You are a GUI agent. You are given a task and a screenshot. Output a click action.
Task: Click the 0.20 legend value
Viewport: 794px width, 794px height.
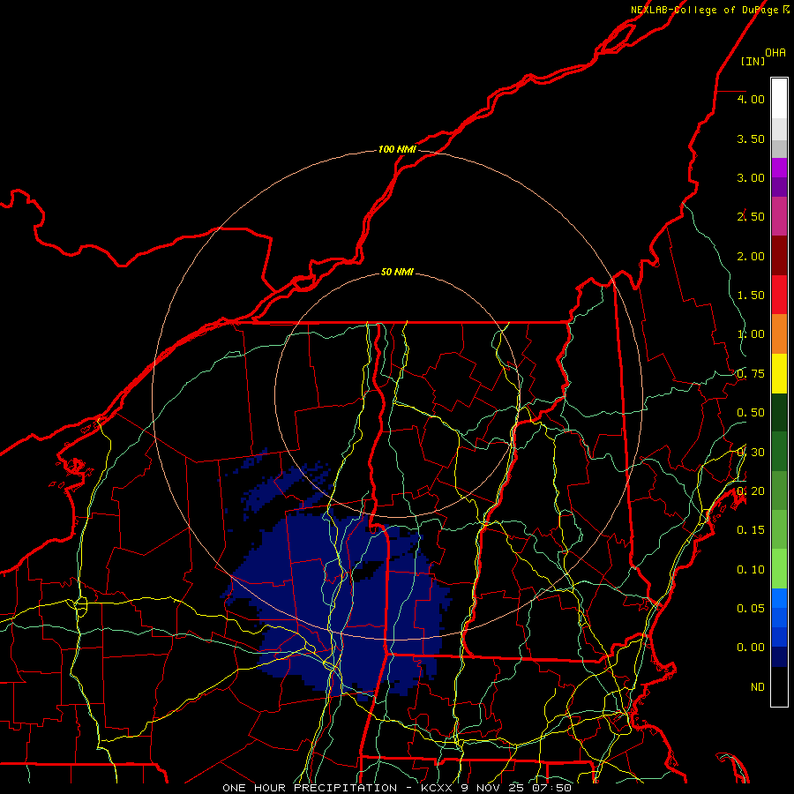[751, 491]
